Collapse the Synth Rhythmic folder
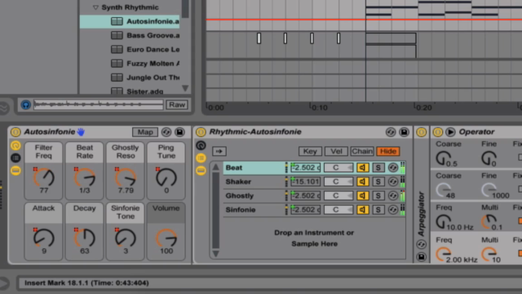 coord(95,7)
